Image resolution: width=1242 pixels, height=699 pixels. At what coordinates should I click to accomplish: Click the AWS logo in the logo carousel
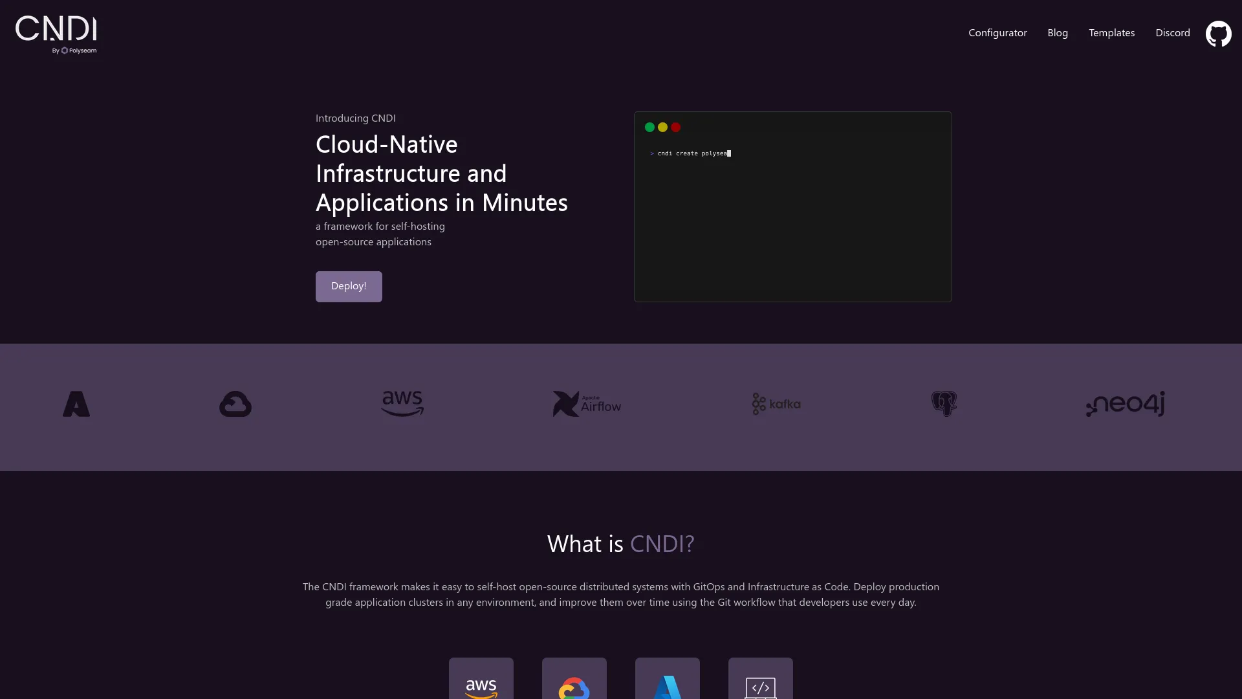click(x=402, y=404)
